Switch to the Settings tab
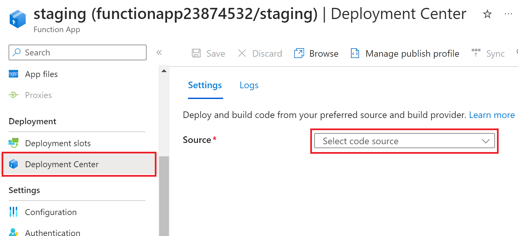 pos(205,85)
